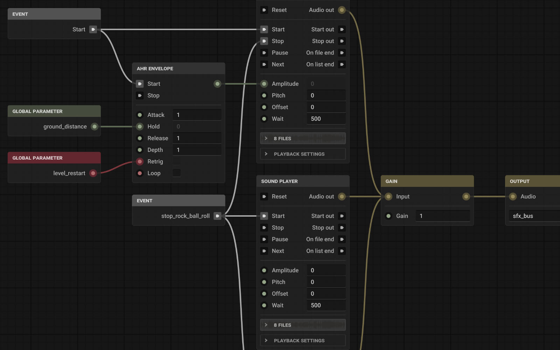Expand Playback Settings in lower Sound Player
The image size is (560, 350).
(302, 341)
